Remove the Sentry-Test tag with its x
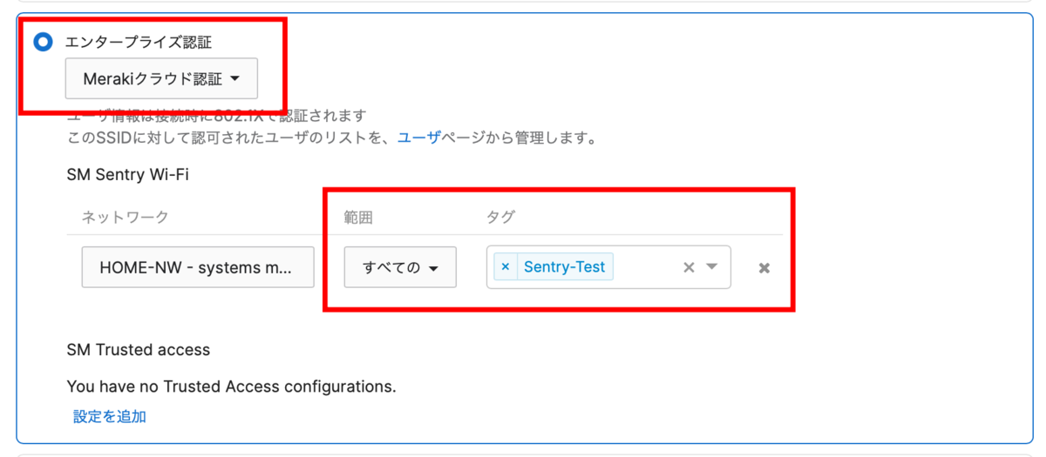The image size is (1046, 457). pyautogui.click(x=505, y=267)
